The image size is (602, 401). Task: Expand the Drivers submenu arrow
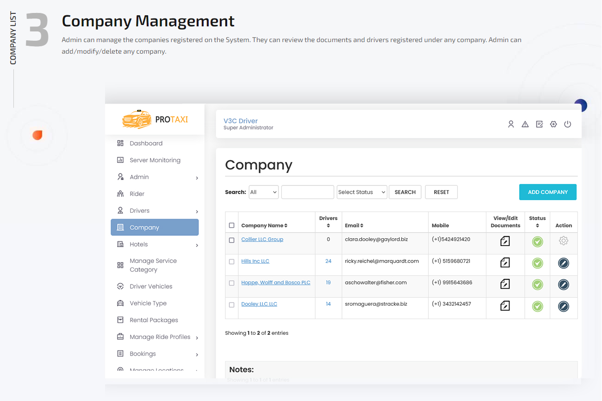[197, 211]
